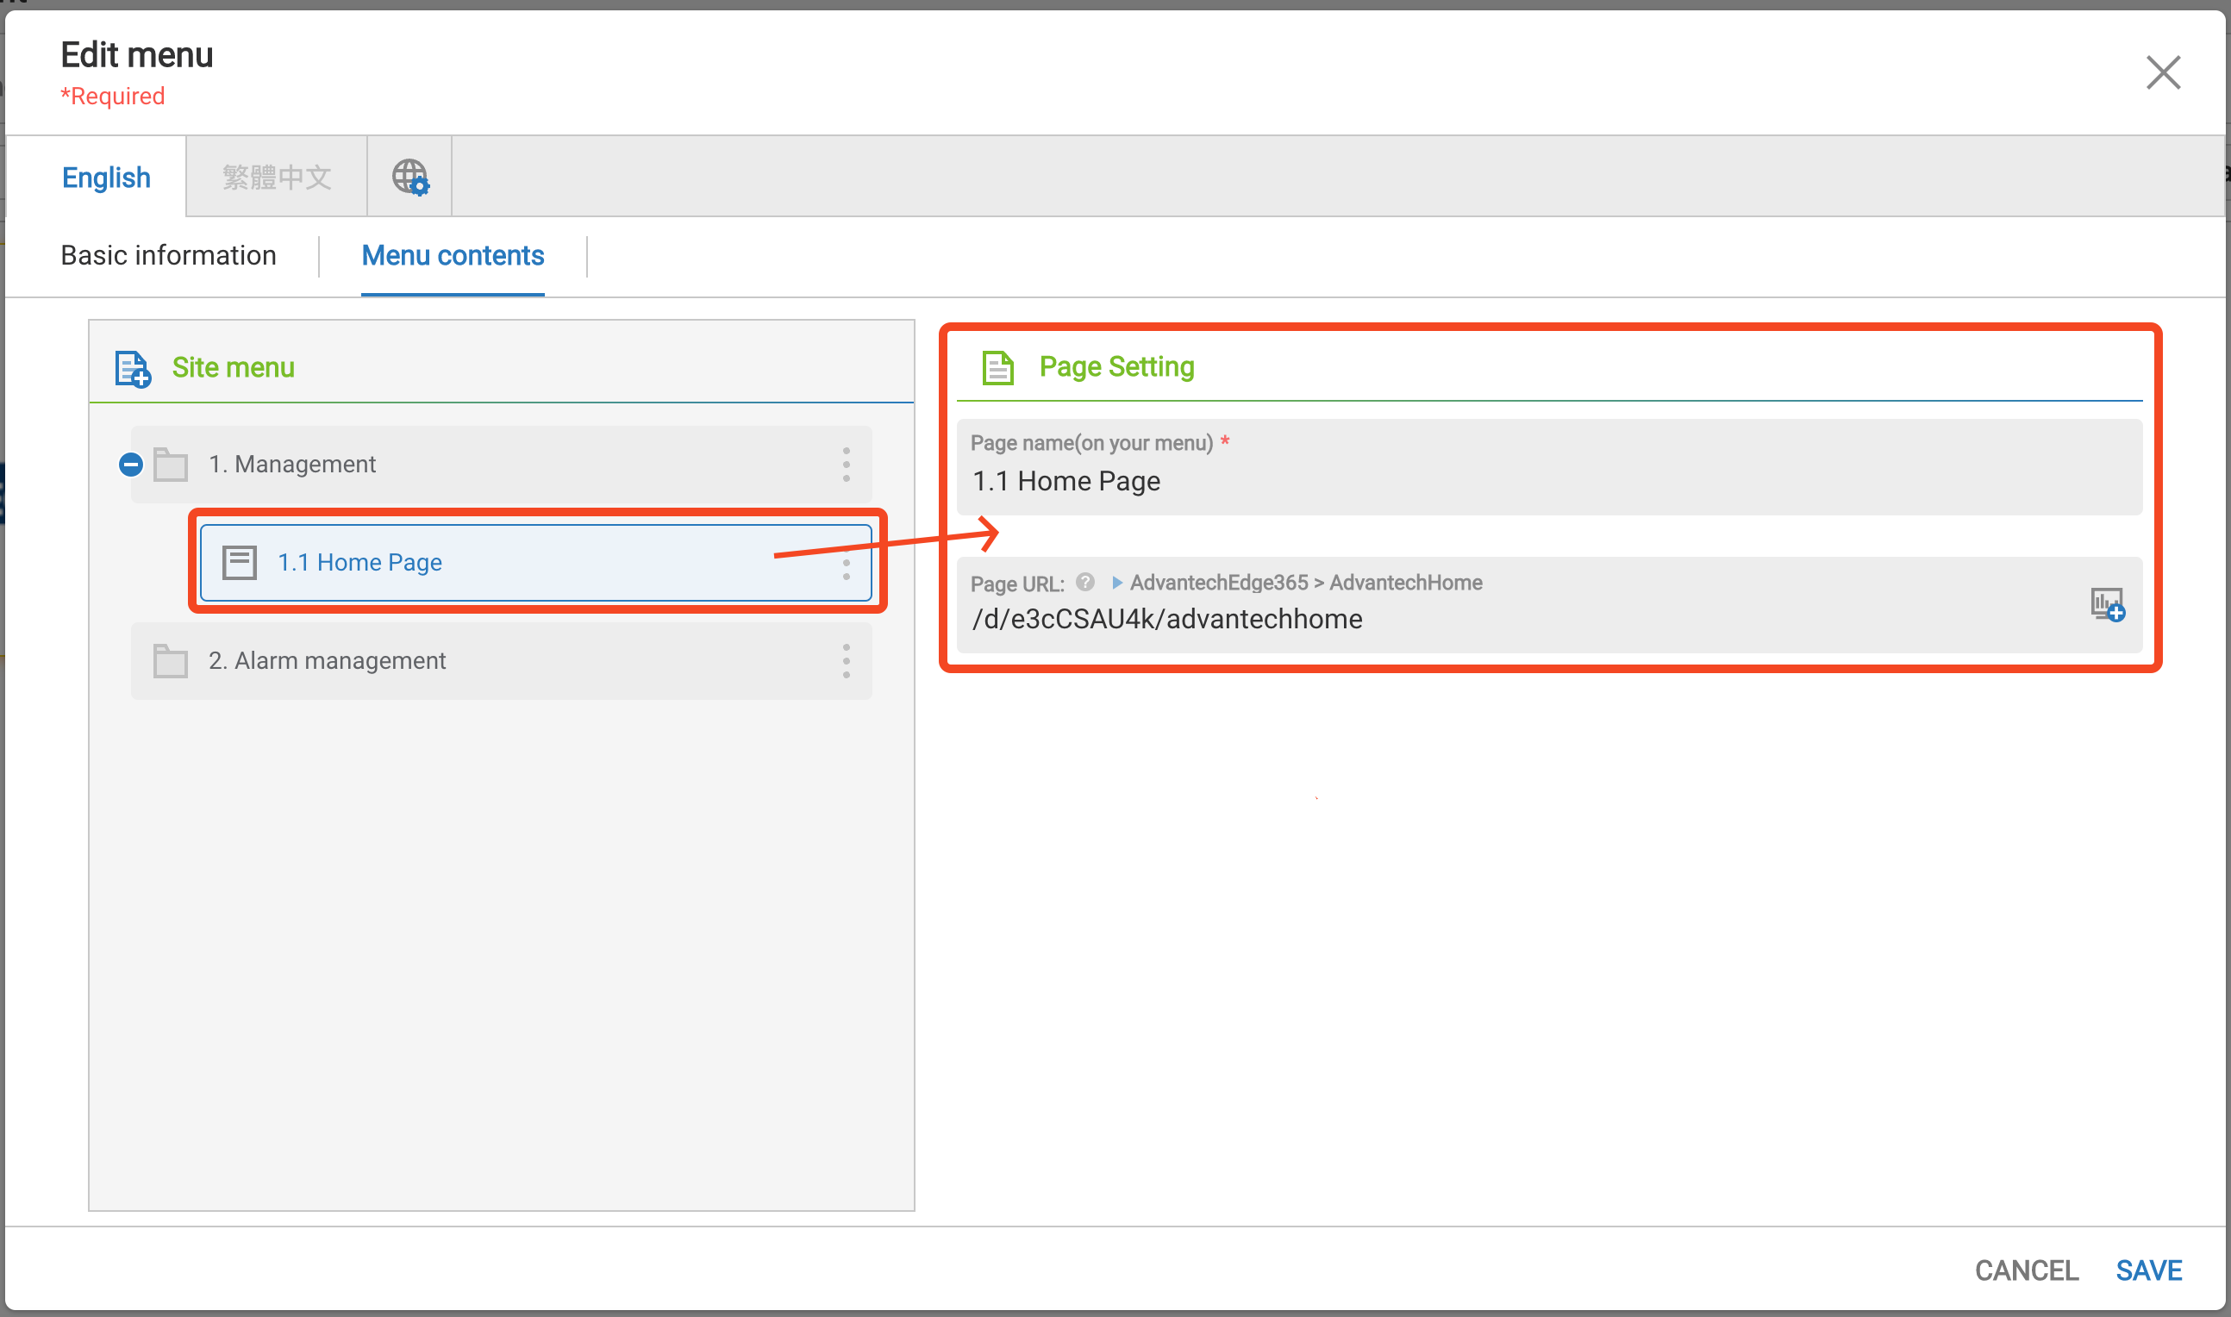Click the help question mark next to Page URL

pyautogui.click(x=1084, y=582)
